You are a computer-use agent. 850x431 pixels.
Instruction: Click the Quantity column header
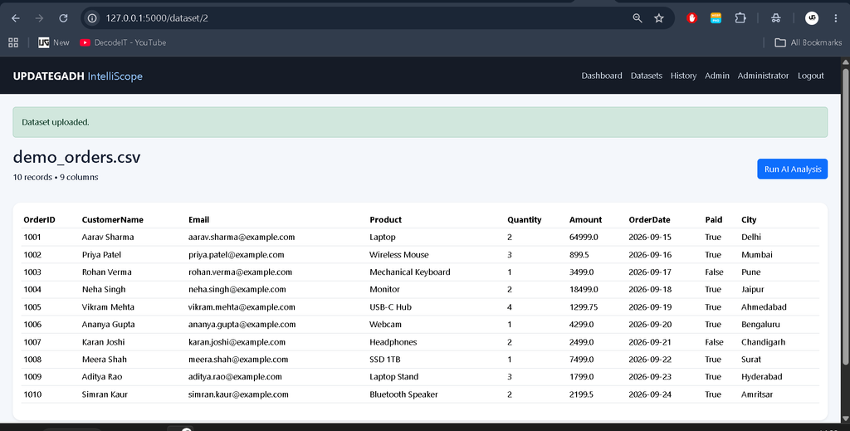coord(525,219)
